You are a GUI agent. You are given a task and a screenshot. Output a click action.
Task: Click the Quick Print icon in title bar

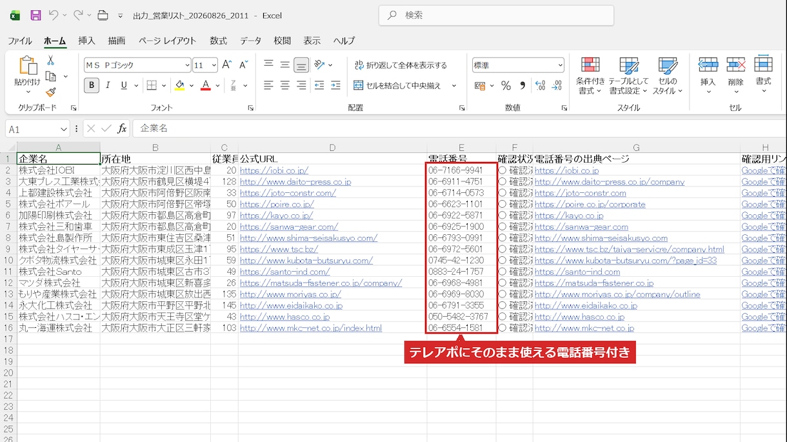pos(103,15)
